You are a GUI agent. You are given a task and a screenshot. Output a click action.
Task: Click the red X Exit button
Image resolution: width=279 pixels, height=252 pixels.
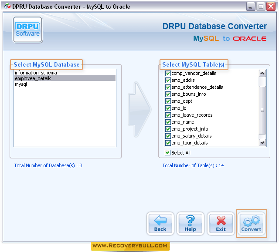pyautogui.click(x=221, y=223)
